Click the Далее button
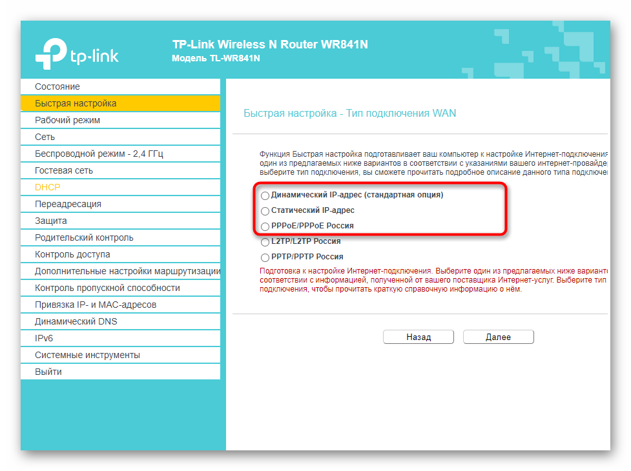This screenshot has height=471, width=631. 498,337
